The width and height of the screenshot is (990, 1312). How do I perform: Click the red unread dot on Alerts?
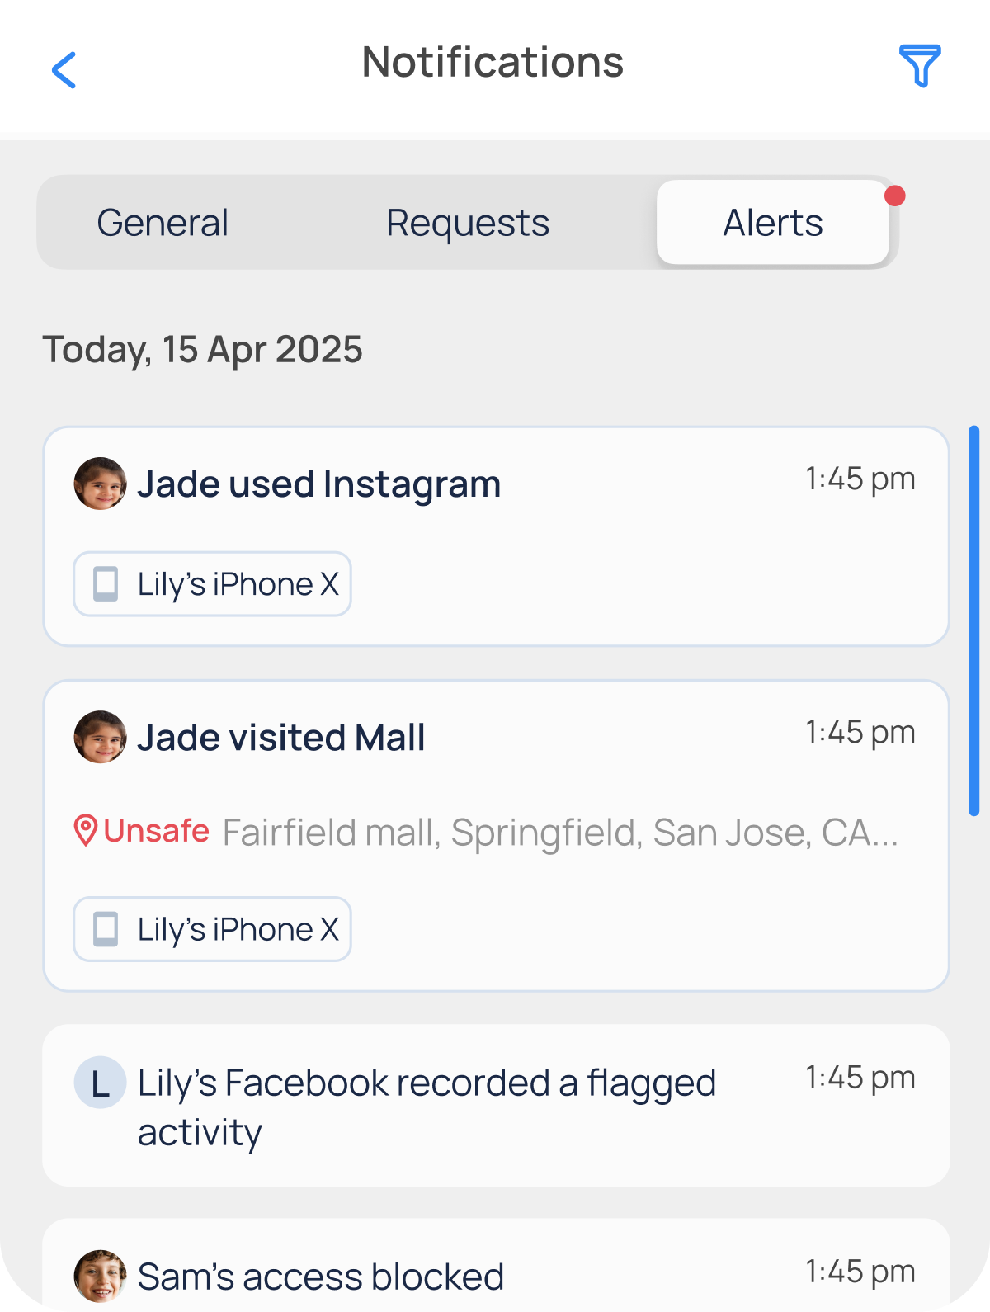pyautogui.click(x=895, y=196)
